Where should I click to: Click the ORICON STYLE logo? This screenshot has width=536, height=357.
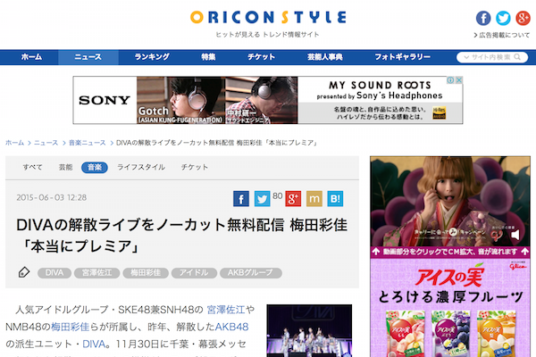point(268,18)
